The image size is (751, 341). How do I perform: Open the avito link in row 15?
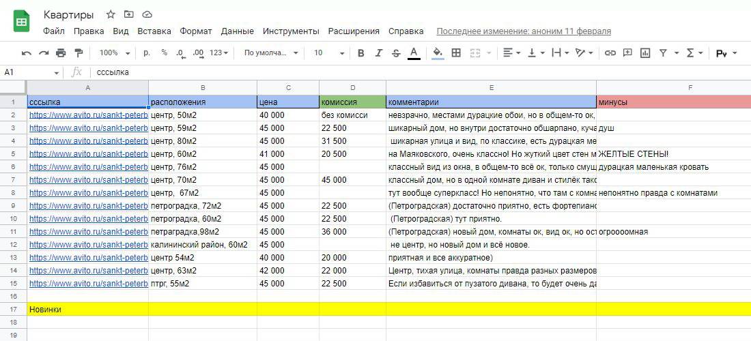pos(89,283)
